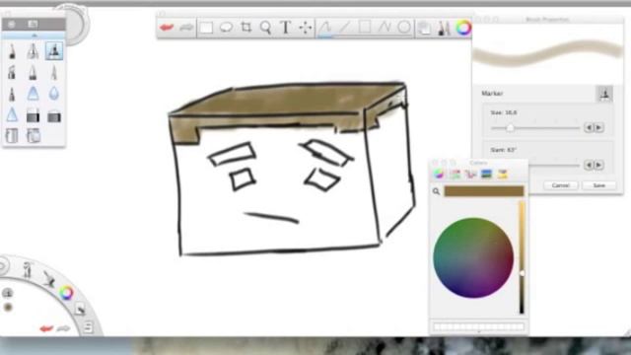Pick a hue from the color wheel
Image resolution: width=631 pixels, height=355 pixels.
pyautogui.click(x=473, y=258)
